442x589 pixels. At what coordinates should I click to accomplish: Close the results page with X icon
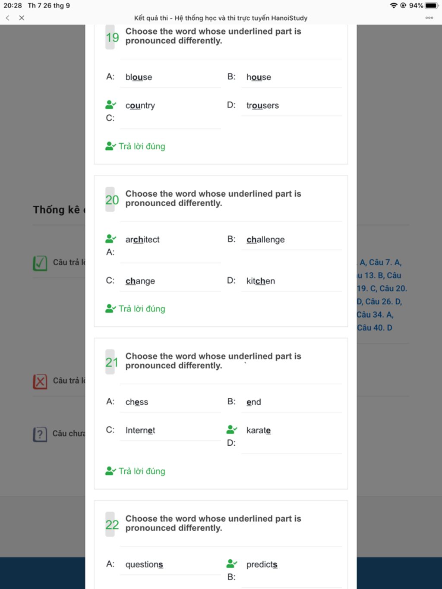(22, 18)
